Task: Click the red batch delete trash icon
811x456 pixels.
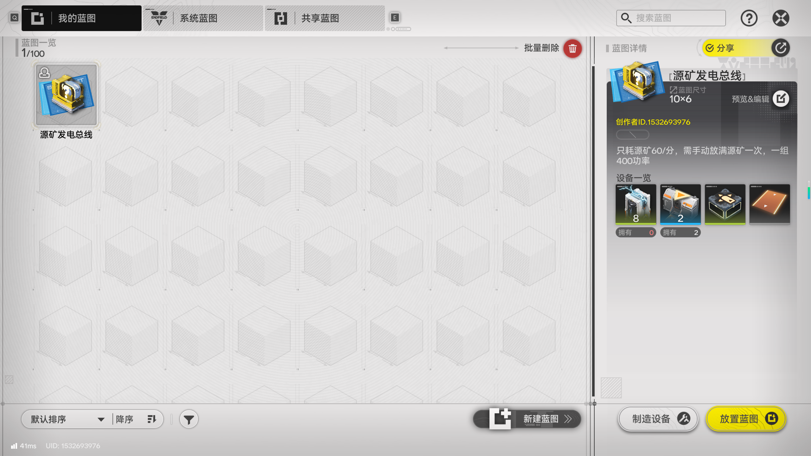Action: pyautogui.click(x=572, y=48)
